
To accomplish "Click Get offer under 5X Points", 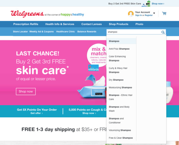I will coord(36,113).
